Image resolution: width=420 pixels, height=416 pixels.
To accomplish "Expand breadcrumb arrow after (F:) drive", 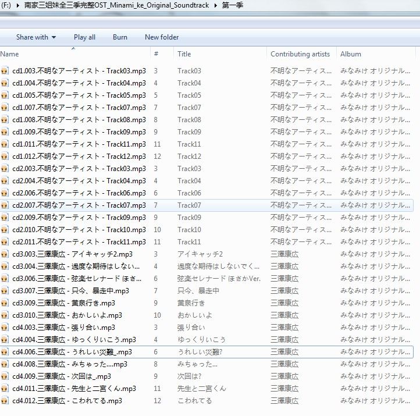I will coord(16,5).
